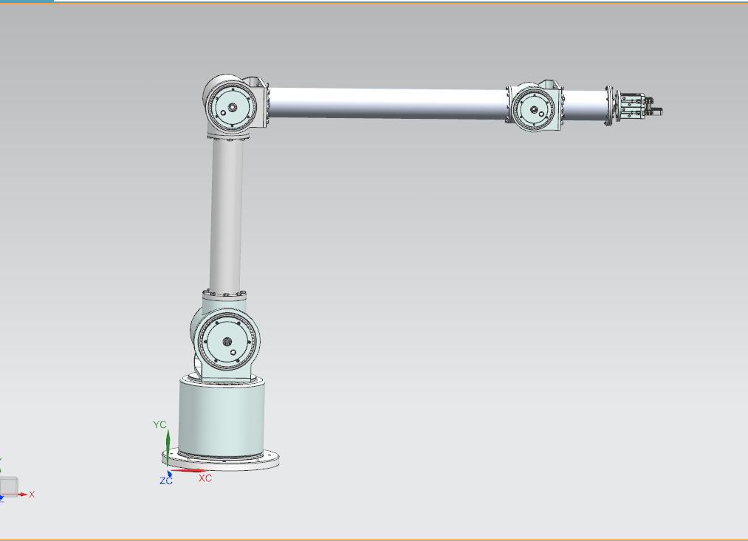The width and height of the screenshot is (748, 541).
Task: Click the green YC axis arrow
Action: [168, 448]
